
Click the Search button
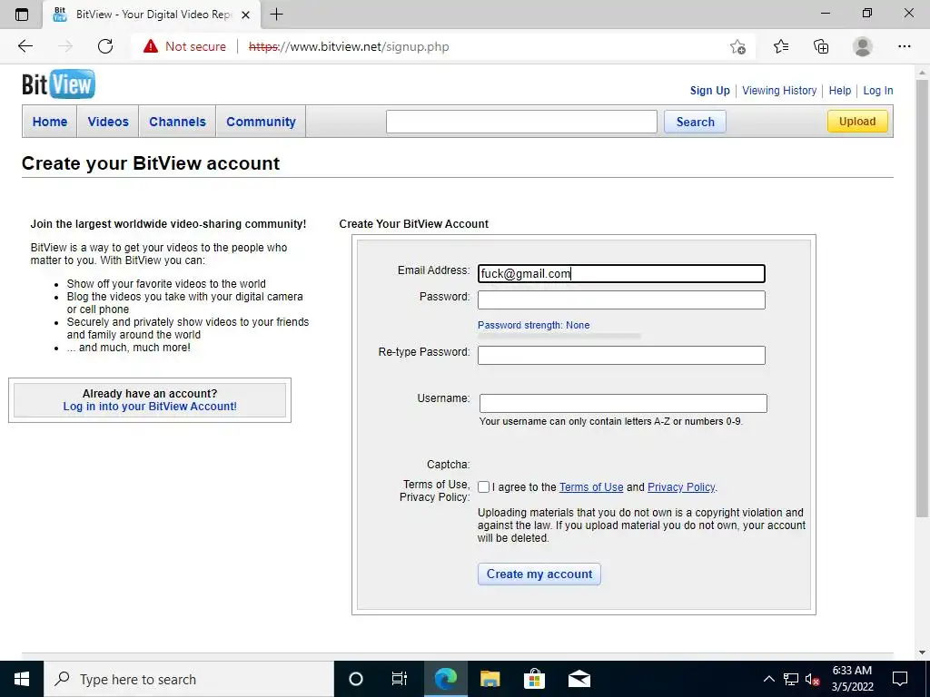(x=695, y=122)
